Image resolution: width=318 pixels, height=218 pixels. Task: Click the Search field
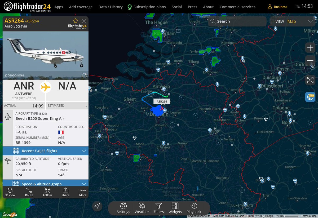[237, 21]
